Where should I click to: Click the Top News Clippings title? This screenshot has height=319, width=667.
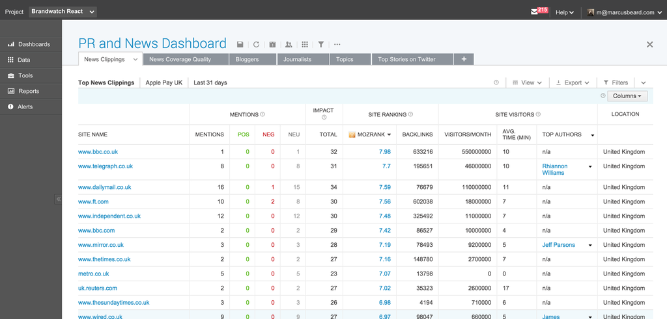click(106, 83)
